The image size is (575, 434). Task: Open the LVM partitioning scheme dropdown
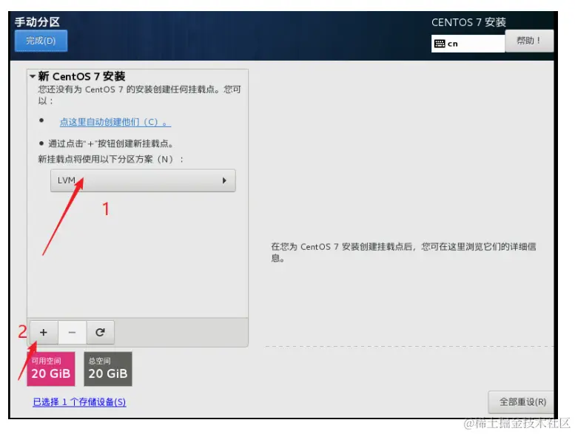pos(143,180)
